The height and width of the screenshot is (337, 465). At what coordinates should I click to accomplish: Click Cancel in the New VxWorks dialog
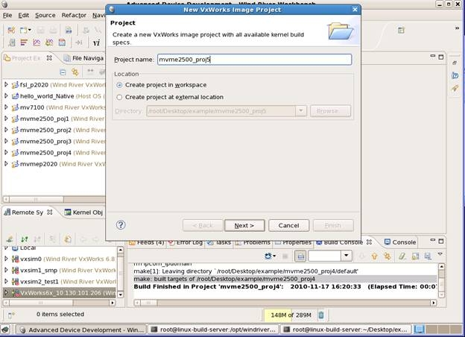point(288,225)
